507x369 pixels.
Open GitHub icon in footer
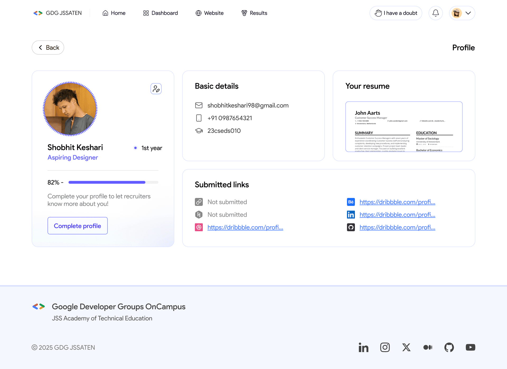(x=449, y=347)
